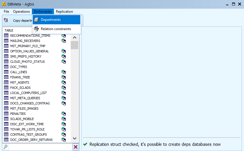
Task: Click replication icon on CALL_LINES row
Action: coord(64,72)
